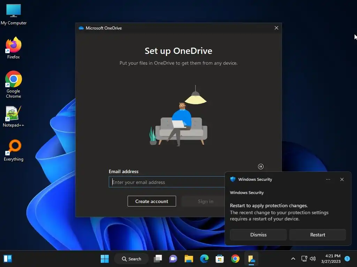This screenshot has height=267, width=357.
Task: Open network status tray icon
Action: (304, 259)
